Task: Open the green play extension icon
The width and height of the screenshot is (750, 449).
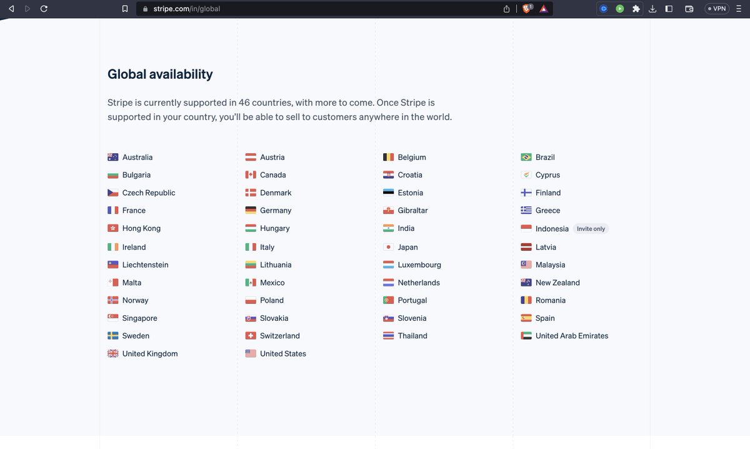Action: [x=620, y=9]
